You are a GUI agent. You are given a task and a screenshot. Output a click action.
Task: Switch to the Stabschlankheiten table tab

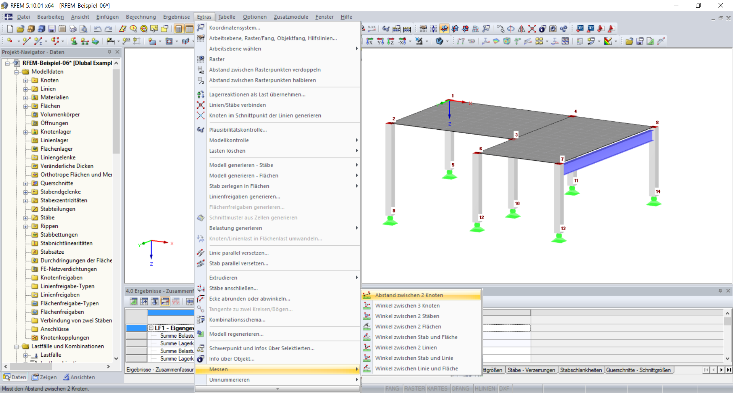click(x=581, y=370)
